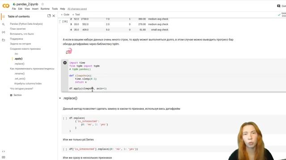Screen dimensions: 286x160
Task: Jump to .rename() in contents
Action: point(20,74)
